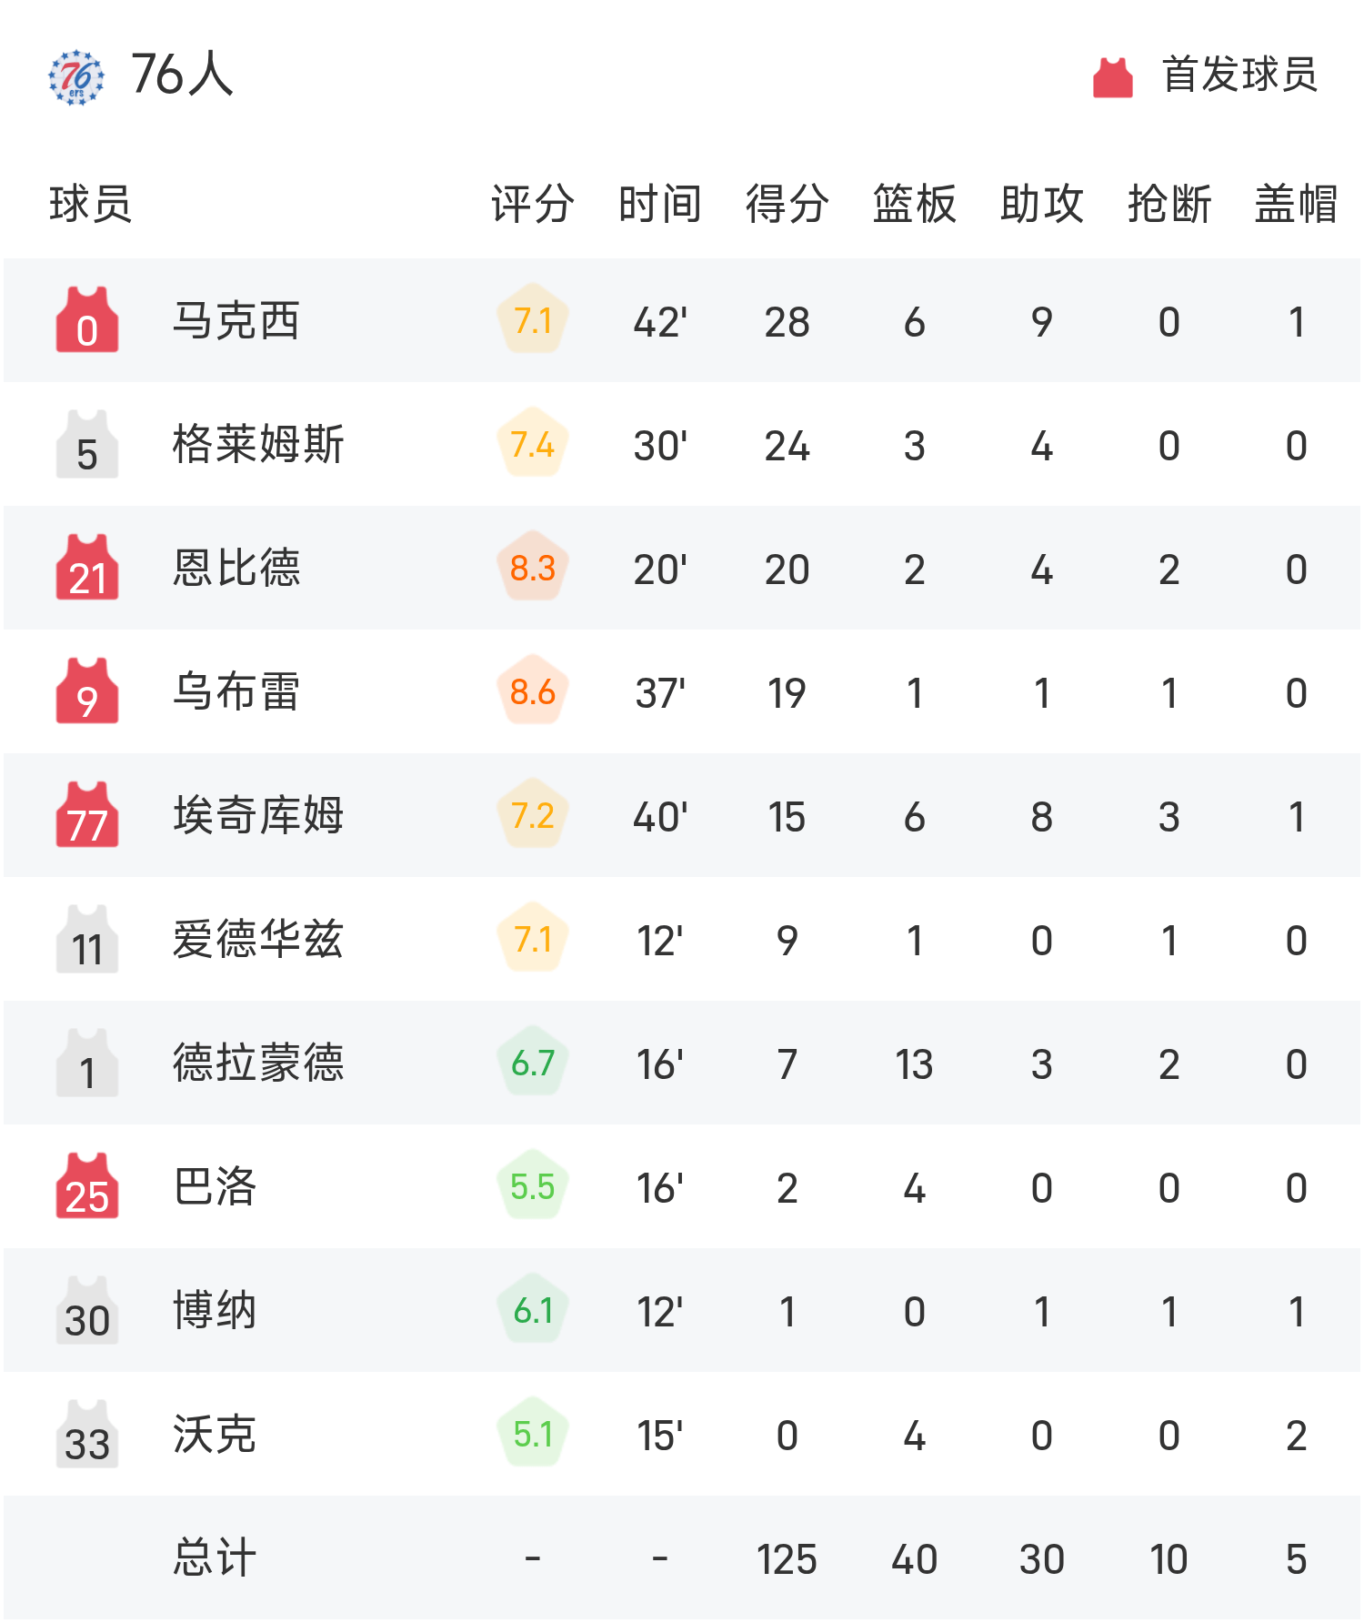Viewport: 1364px width, 1623px height.
Task: Click the grey number 33 jersey icon
Action: click(x=87, y=1434)
